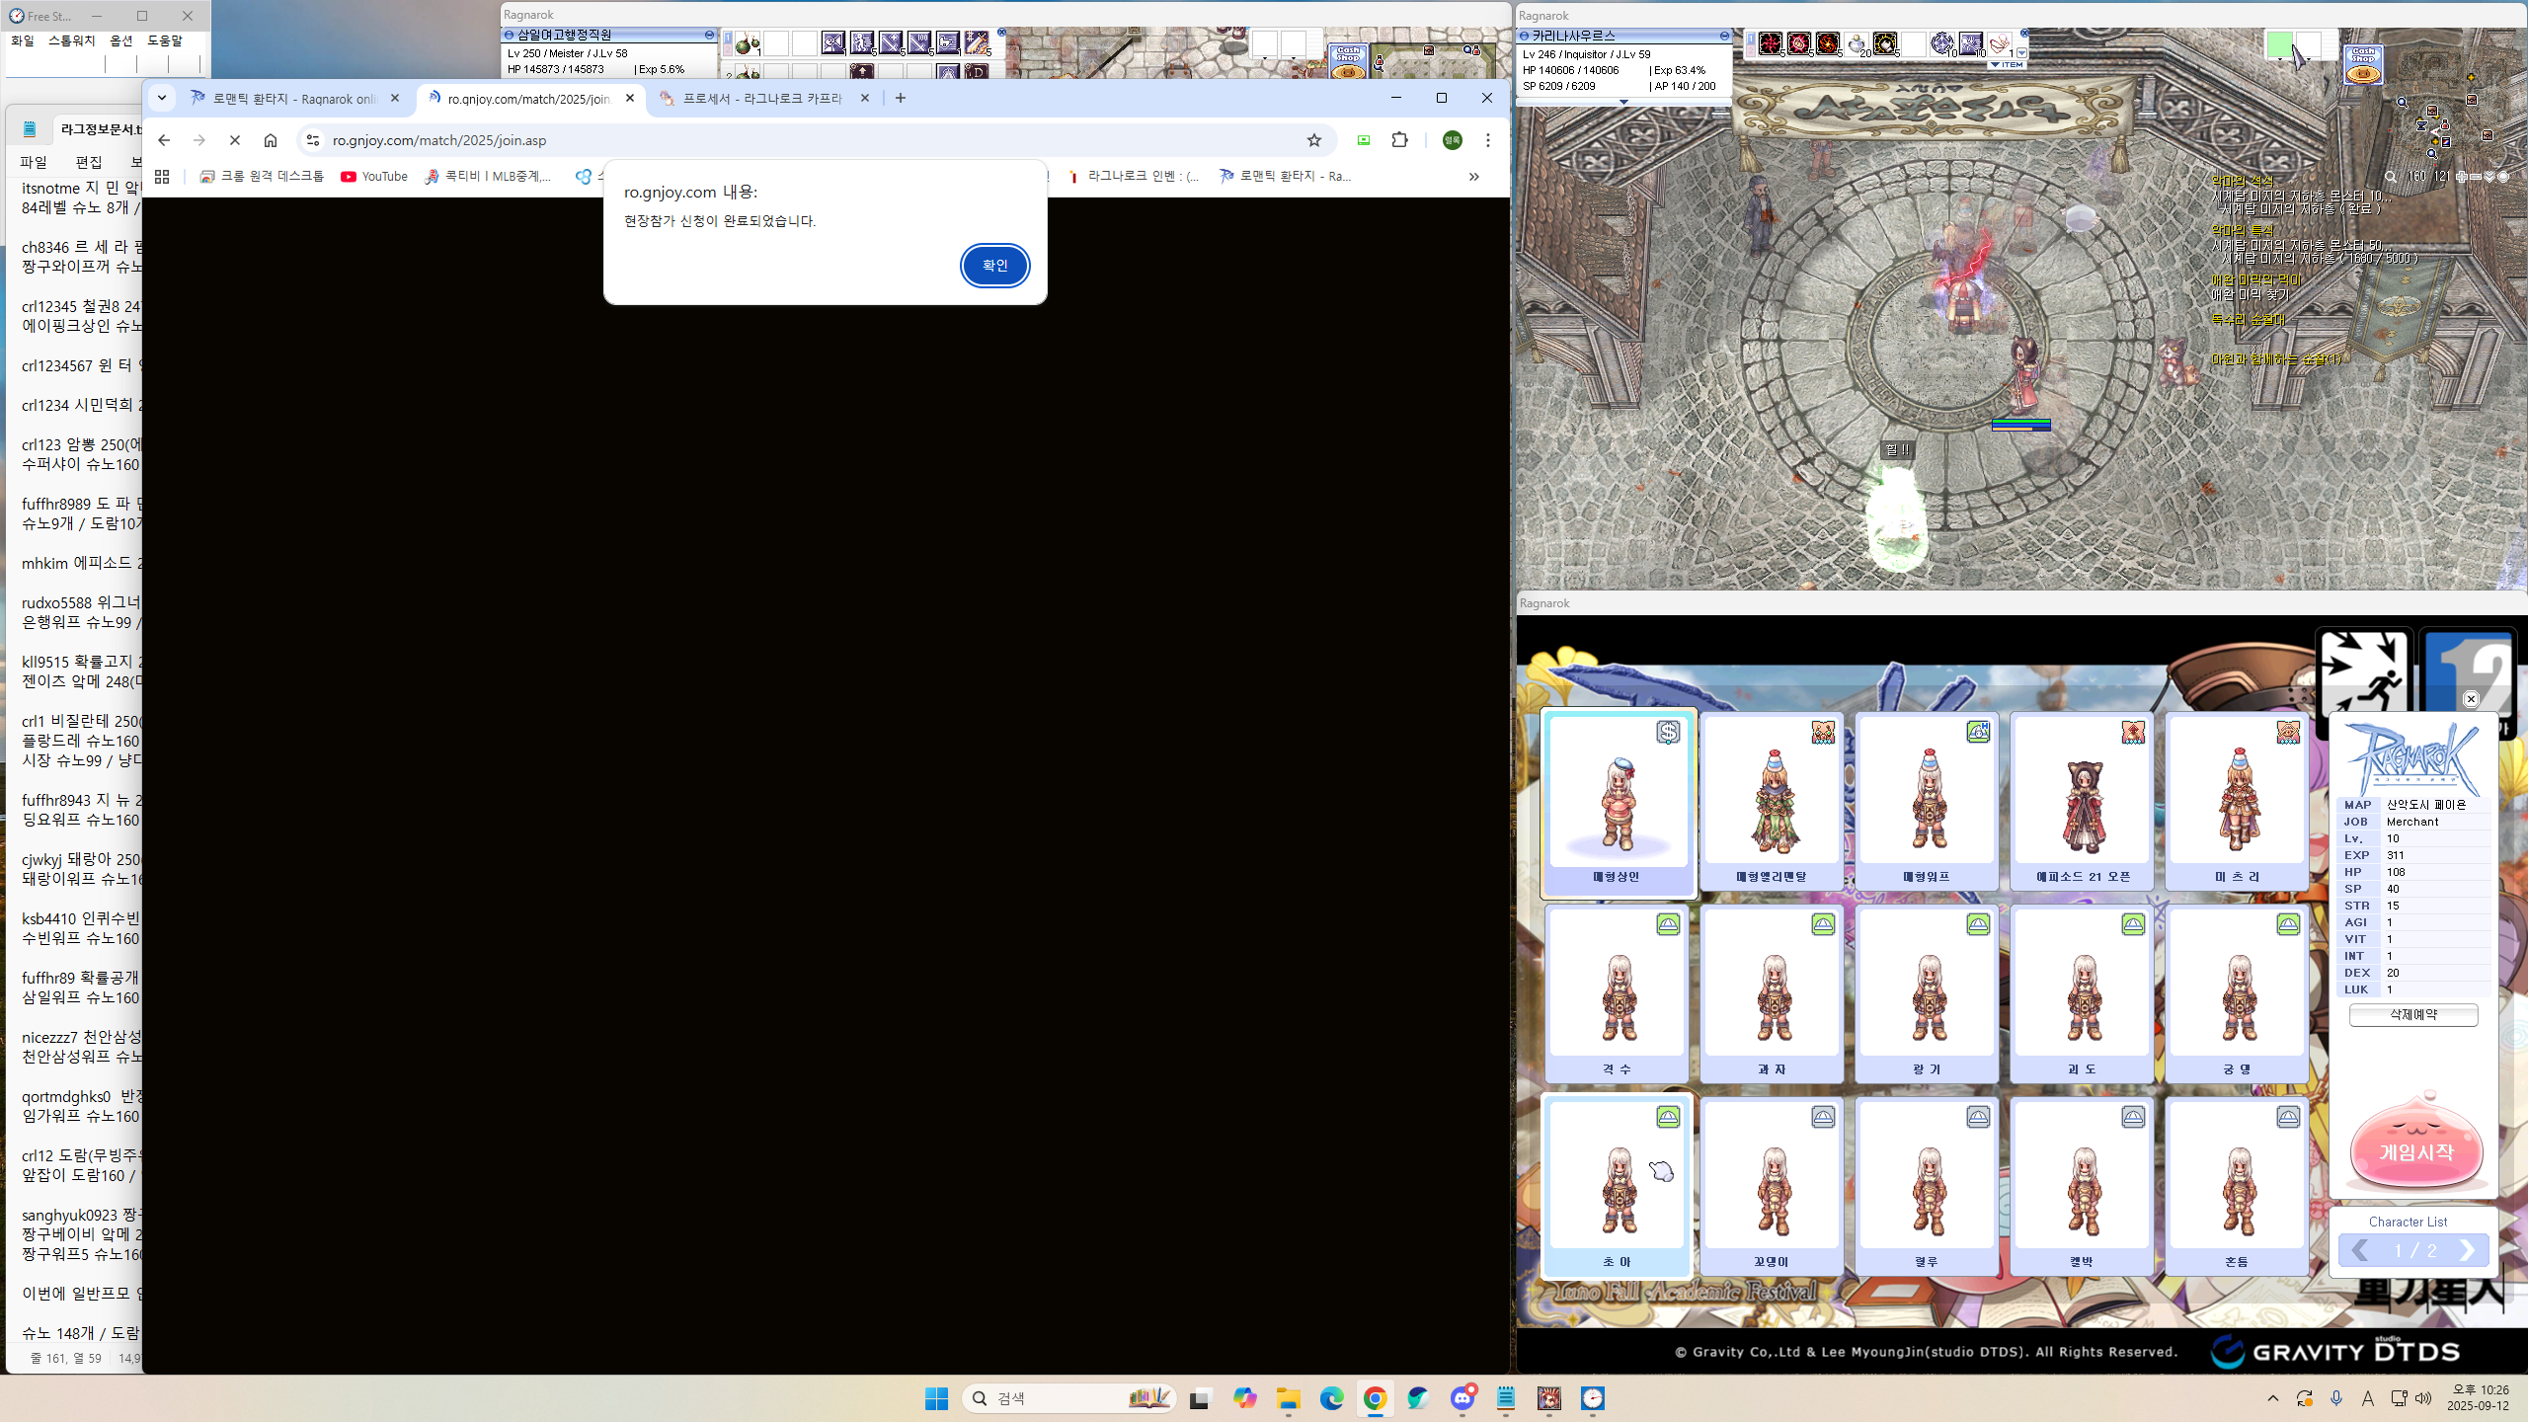The width and height of the screenshot is (2528, 1422).
Task: Switch to 프로세서 라그나로크 카프라 tab
Action: (x=762, y=98)
